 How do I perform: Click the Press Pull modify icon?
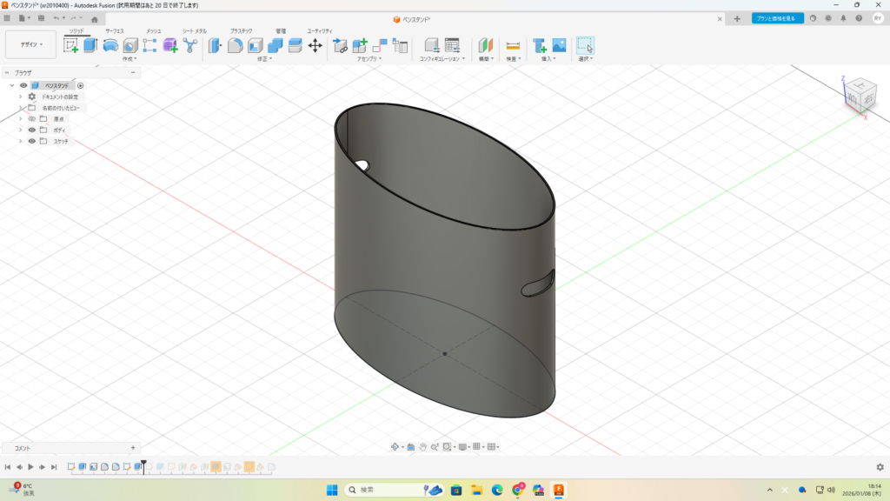pyautogui.click(x=216, y=45)
